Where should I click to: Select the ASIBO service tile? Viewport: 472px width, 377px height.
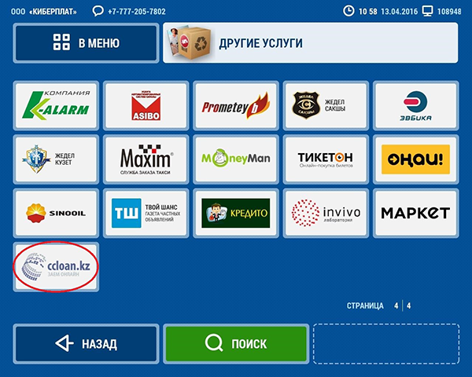(x=146, y=105)
